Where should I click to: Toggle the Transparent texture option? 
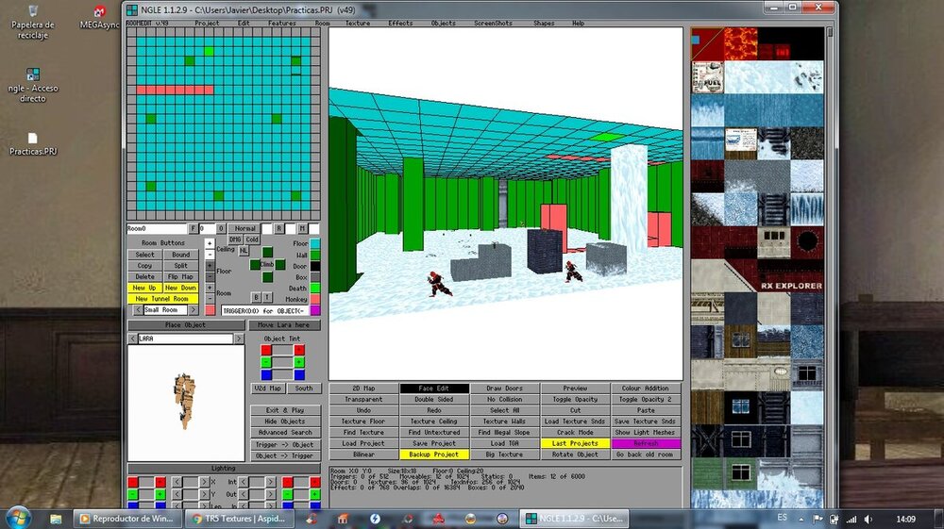tap(363, 399)
